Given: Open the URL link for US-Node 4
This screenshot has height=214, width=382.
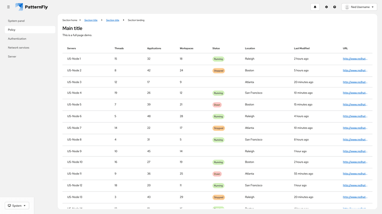Looking at the screenshot, I should tap(355, 93).
